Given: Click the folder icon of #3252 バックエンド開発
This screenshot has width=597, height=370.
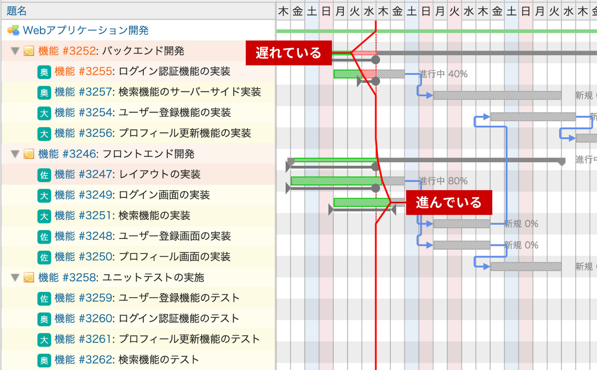Looking at the screenshot, I should click(x=29, y=51).
